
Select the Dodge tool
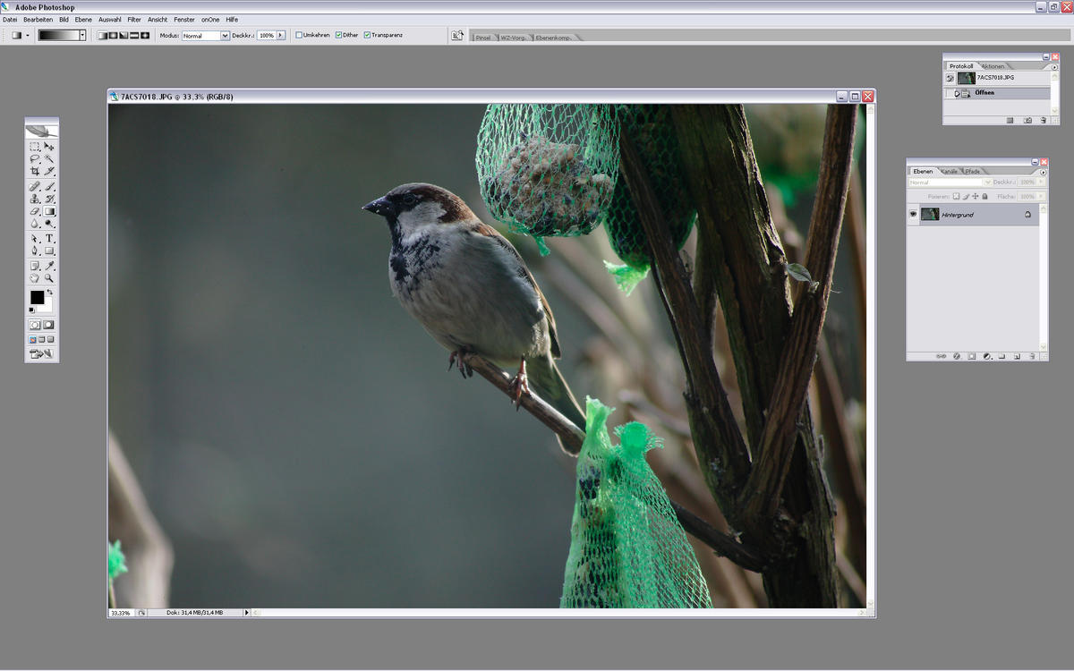(49, 224)
